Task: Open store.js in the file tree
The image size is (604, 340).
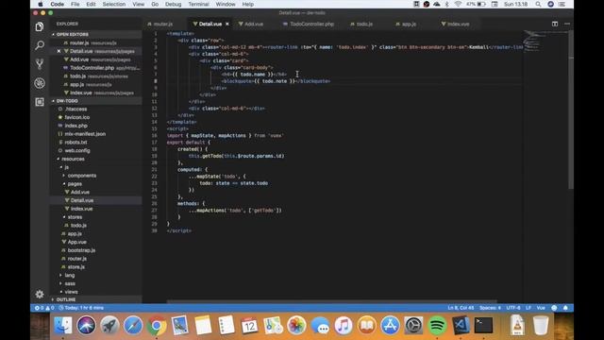Action: pos(75,266)
